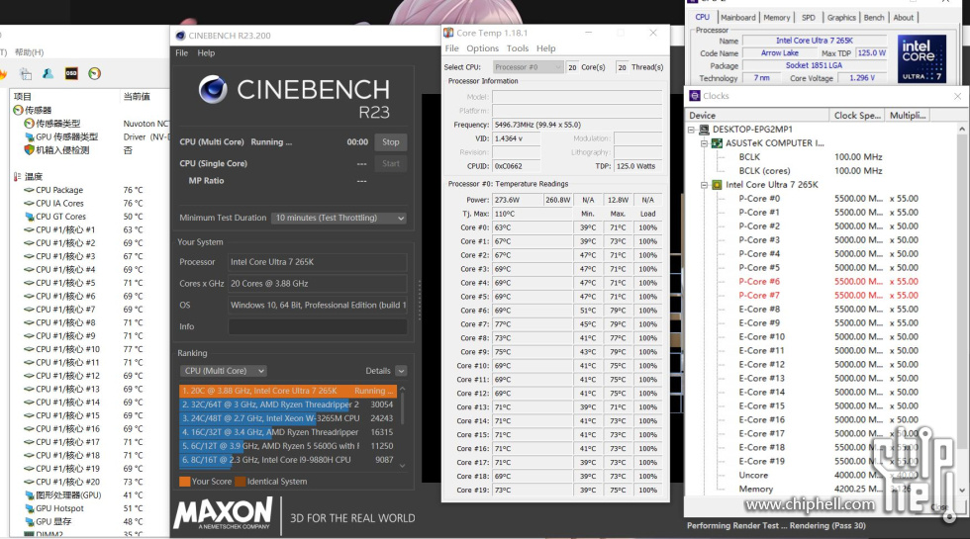Screen dimensions: 970x539
Task: Open Core Temp Help menu
Action: pyautogui.click(x=545, y=48)
